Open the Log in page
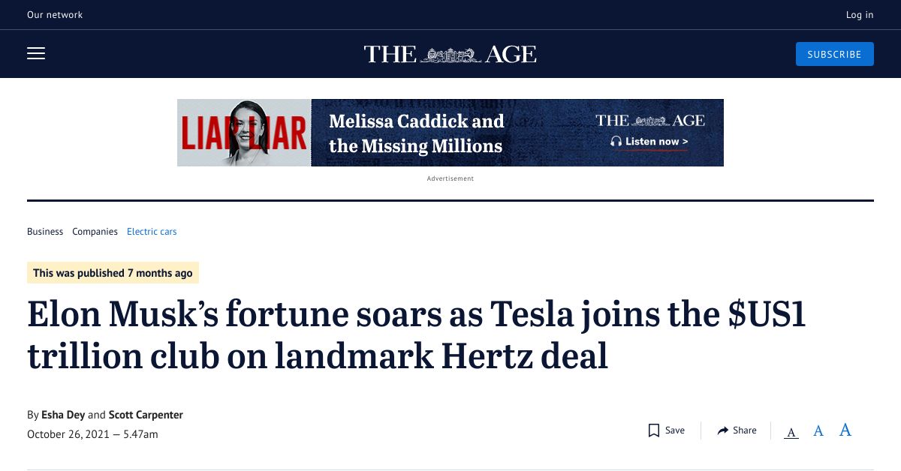Viewport: 901px width, 471px height. (x=859, y=14)
